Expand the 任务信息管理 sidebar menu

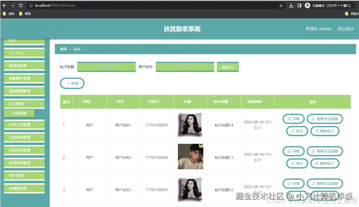(24, 137)
